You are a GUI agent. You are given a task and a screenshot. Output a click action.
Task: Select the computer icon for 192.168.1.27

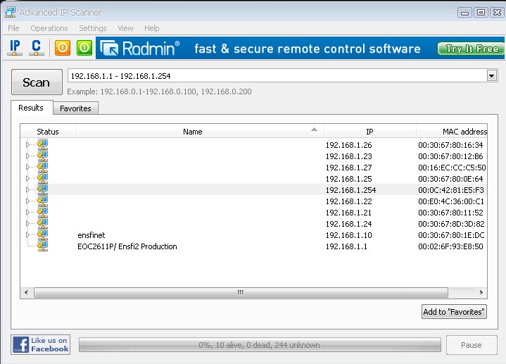tap(42, 168)
